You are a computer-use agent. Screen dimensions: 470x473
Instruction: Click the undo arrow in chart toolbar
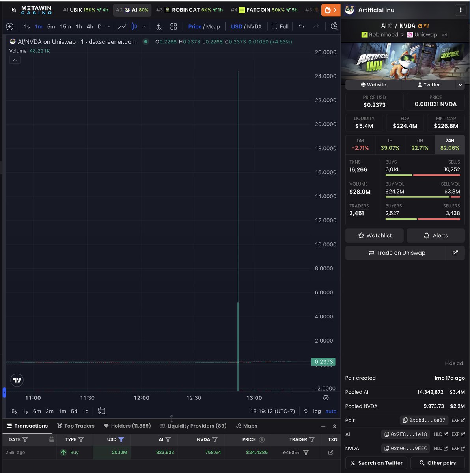point(301,26)
